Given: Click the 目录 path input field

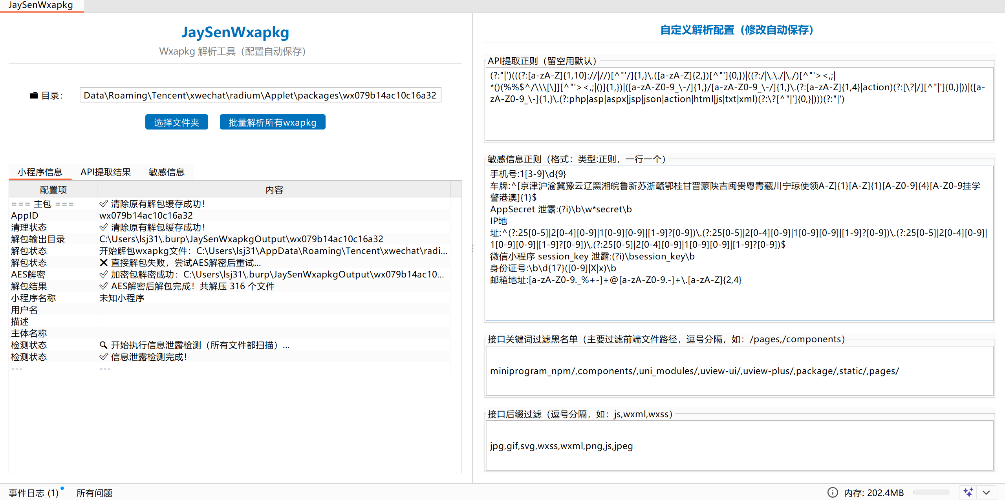Looking at the screenshot, I should click(260, 95).
